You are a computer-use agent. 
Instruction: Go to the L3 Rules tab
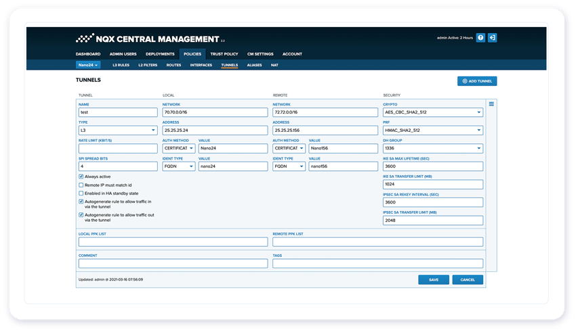click(121, 65)
